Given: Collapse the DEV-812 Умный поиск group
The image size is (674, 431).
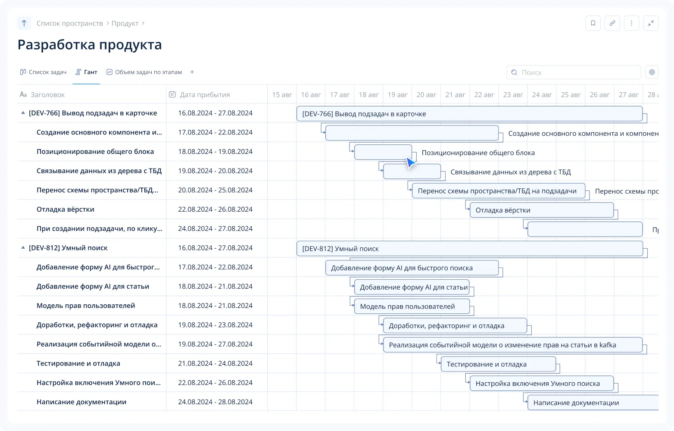Looking at the screenshot, I should 23,248.
